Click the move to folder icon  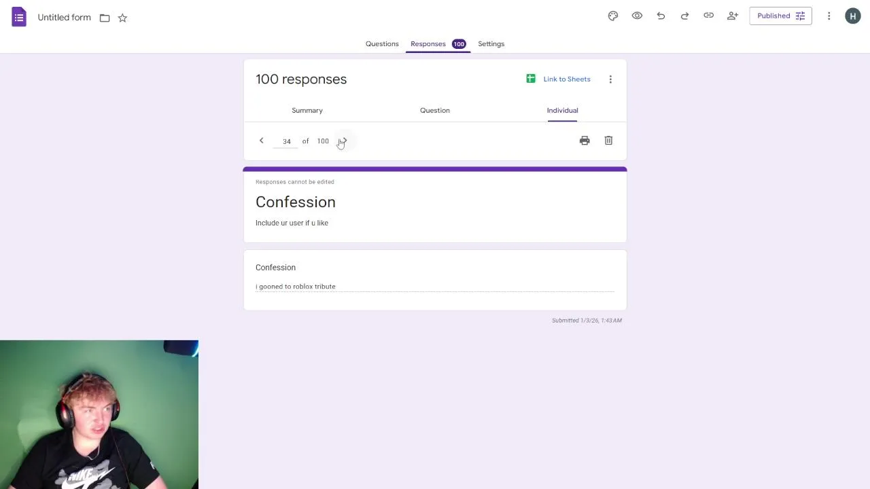(x=105, y=18)
